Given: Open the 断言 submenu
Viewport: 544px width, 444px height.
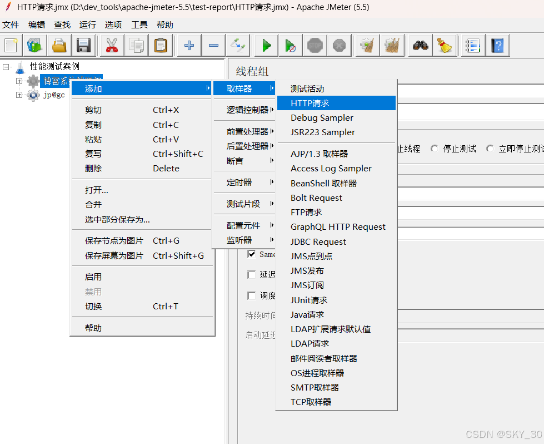Looking at the screenshot, I should pos(244,161).
